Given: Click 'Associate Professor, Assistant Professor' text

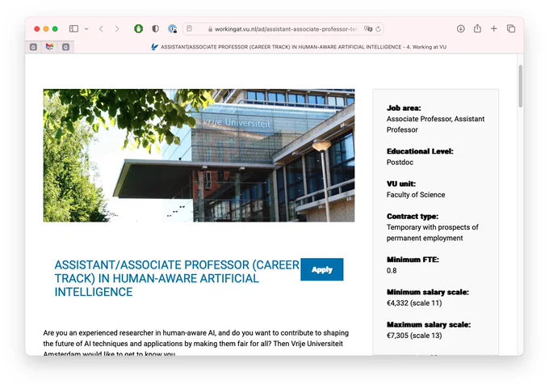Looking at the screenshot, I should tap(435, 125).
